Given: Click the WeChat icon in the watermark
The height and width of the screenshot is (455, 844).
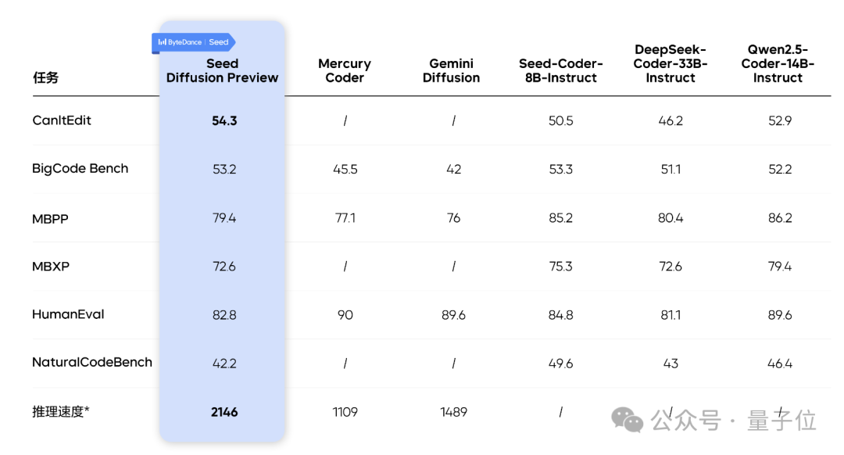Looking at the screenshot, I should 627,420.
